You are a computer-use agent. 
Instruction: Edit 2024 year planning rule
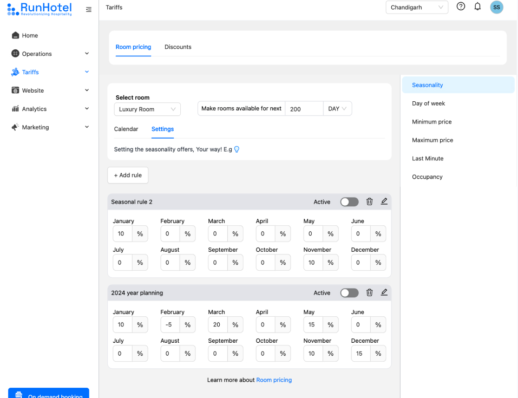coord(384,292)
